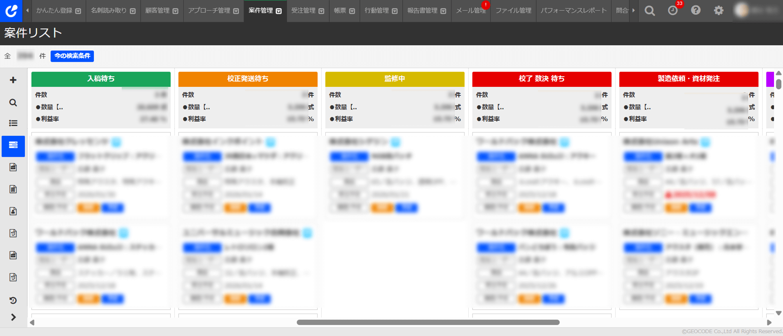This screenshot has height=336, width=783.
Task: Click 案件リスト page title
Action: [33, 33]
